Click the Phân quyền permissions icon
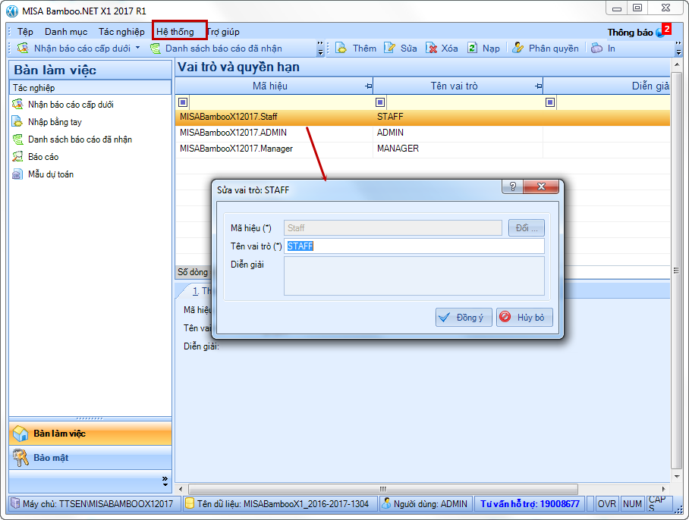689x520 pixels. pyautogui.click(x=518, y=48)
